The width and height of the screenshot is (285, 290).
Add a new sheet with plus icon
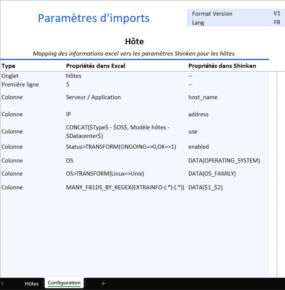(x=103, y=284)
